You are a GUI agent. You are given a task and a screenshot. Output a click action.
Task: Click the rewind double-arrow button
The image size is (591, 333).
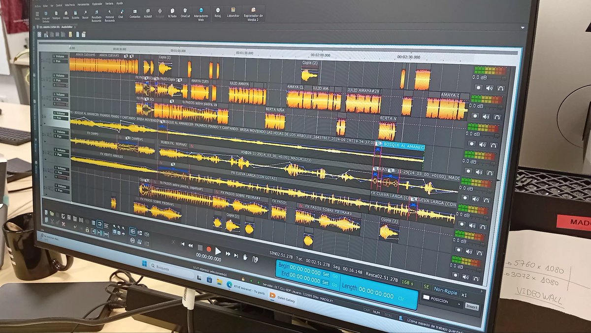click(x=191, y=245)
